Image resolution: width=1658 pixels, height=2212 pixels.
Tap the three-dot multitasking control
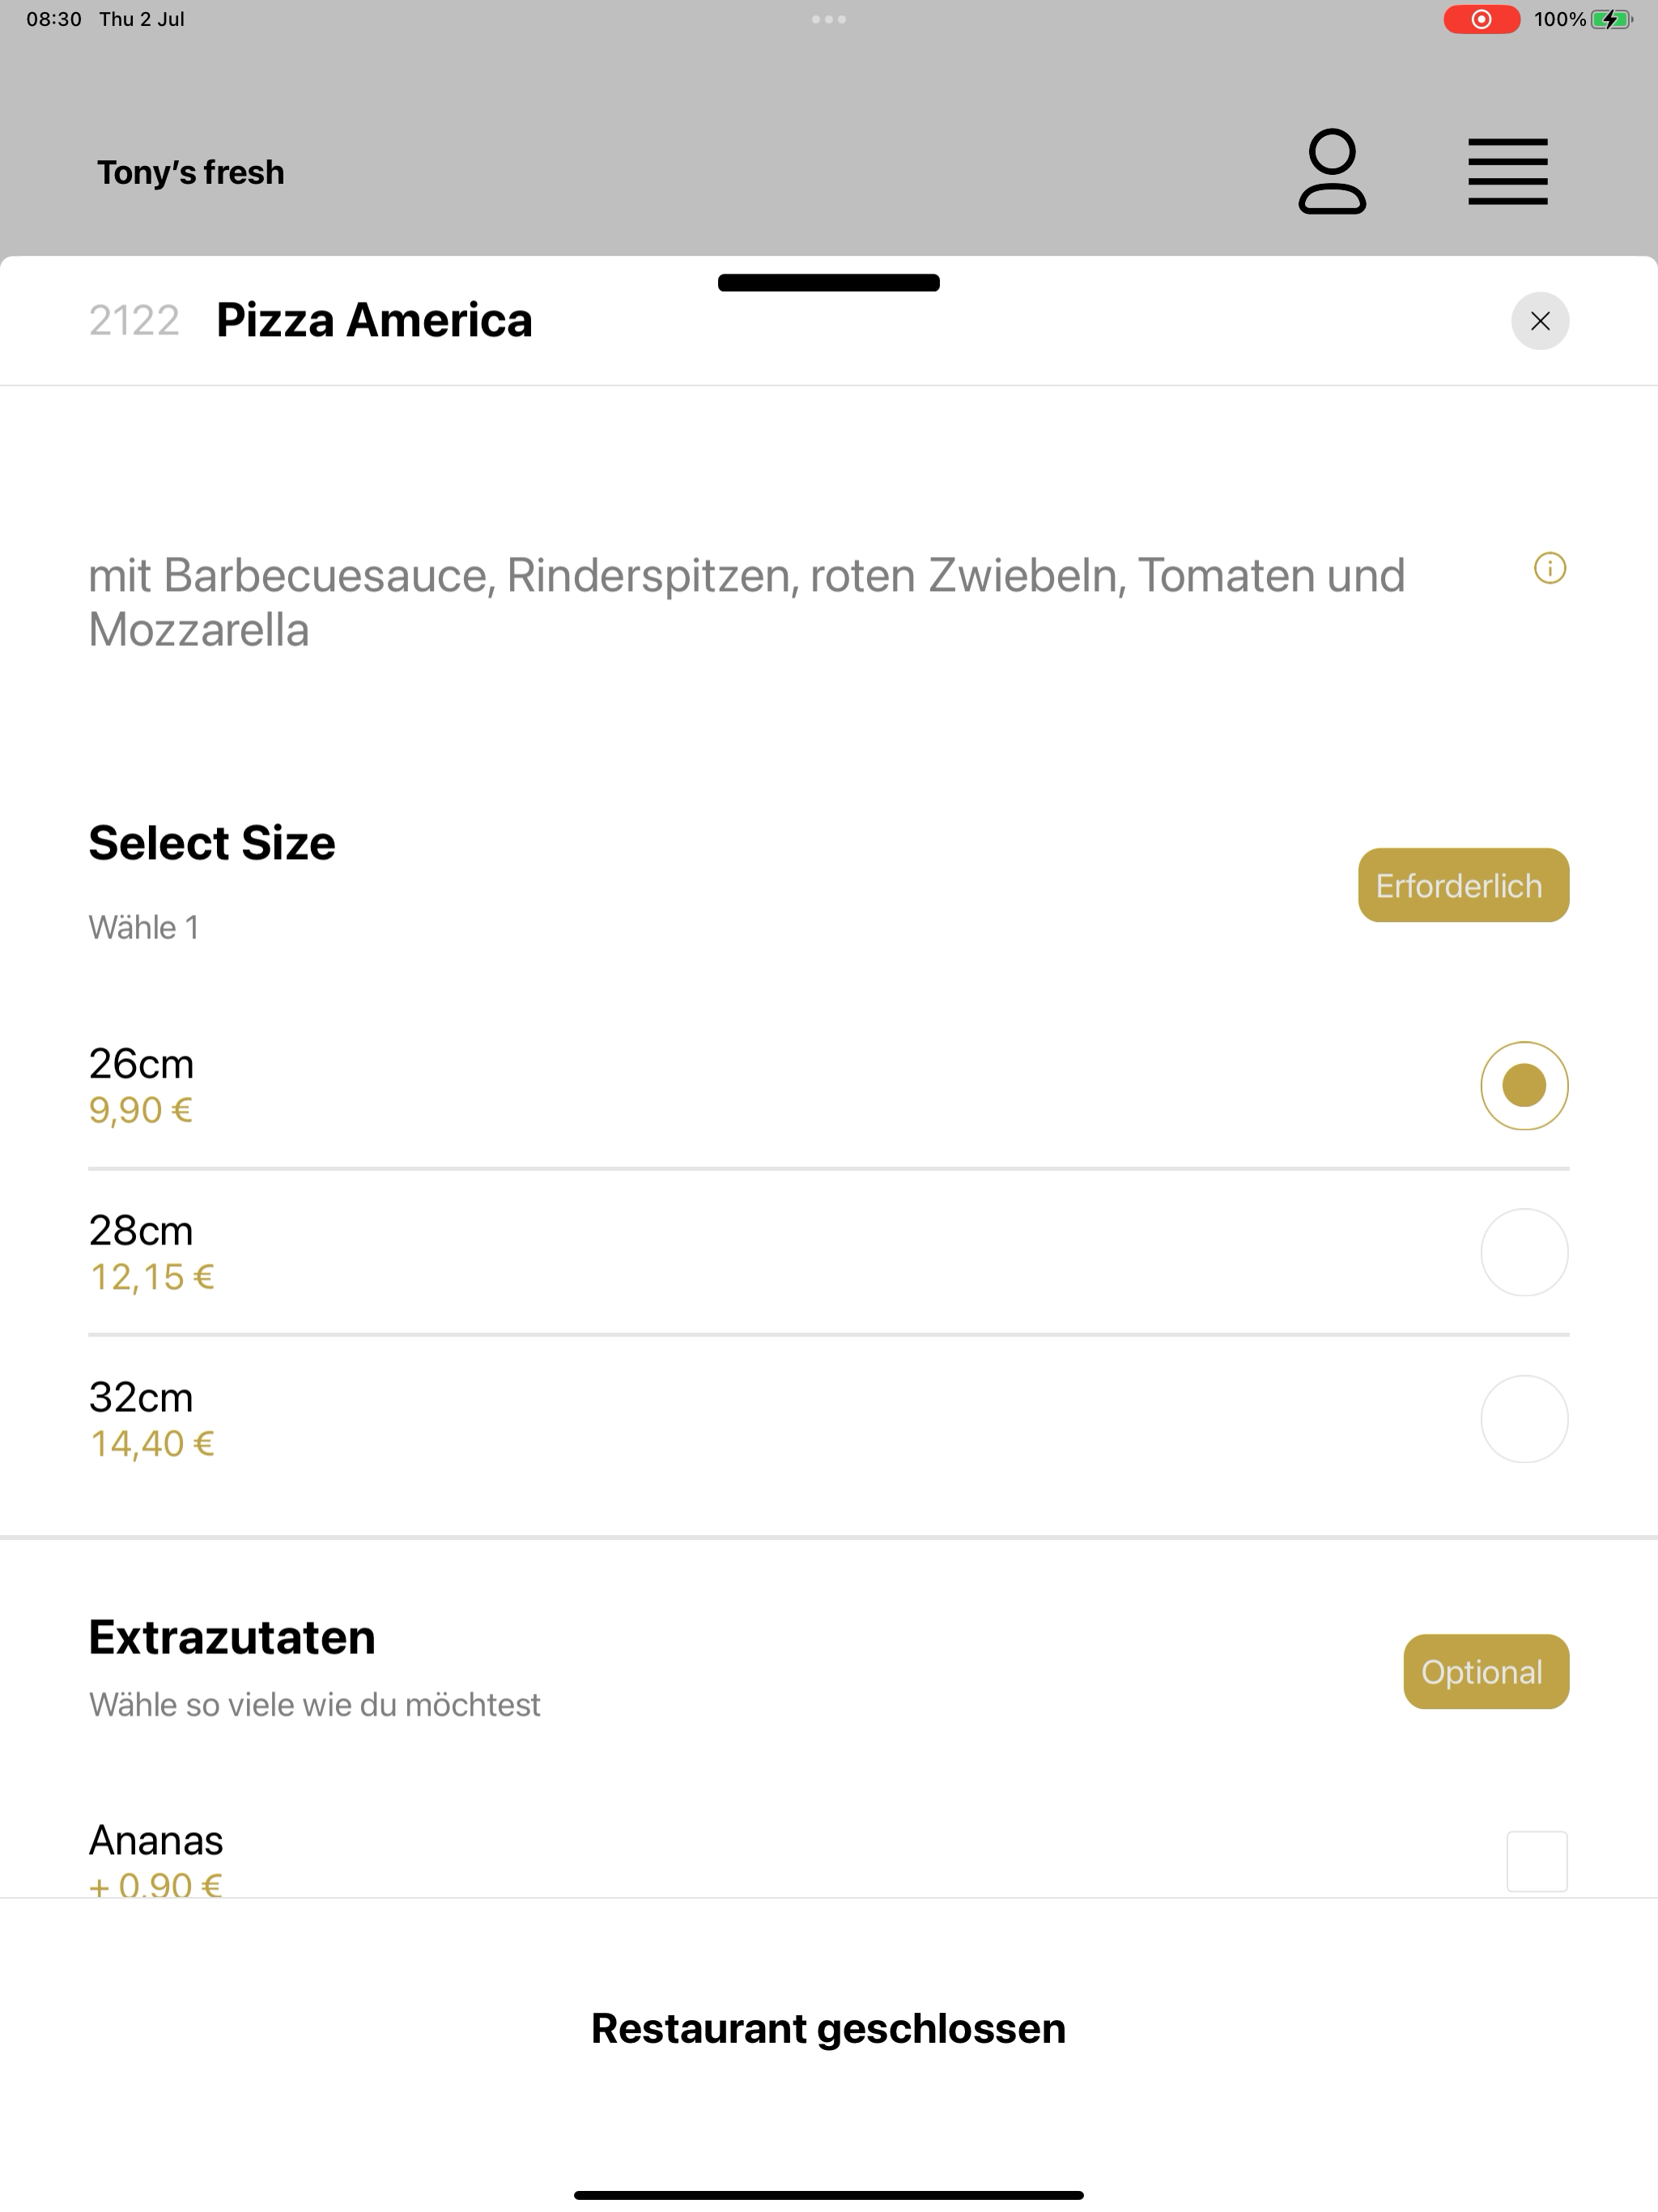pos(829,19)
